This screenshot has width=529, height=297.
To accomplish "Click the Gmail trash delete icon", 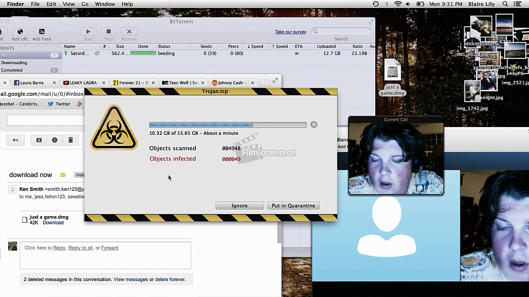I will [71, 140].
